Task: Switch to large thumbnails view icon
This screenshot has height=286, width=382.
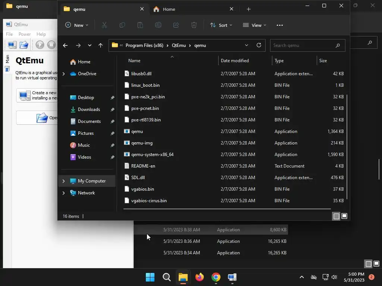Action: coord(344,216)
